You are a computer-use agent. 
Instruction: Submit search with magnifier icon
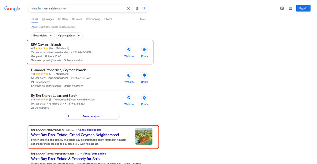click(144, 8)
